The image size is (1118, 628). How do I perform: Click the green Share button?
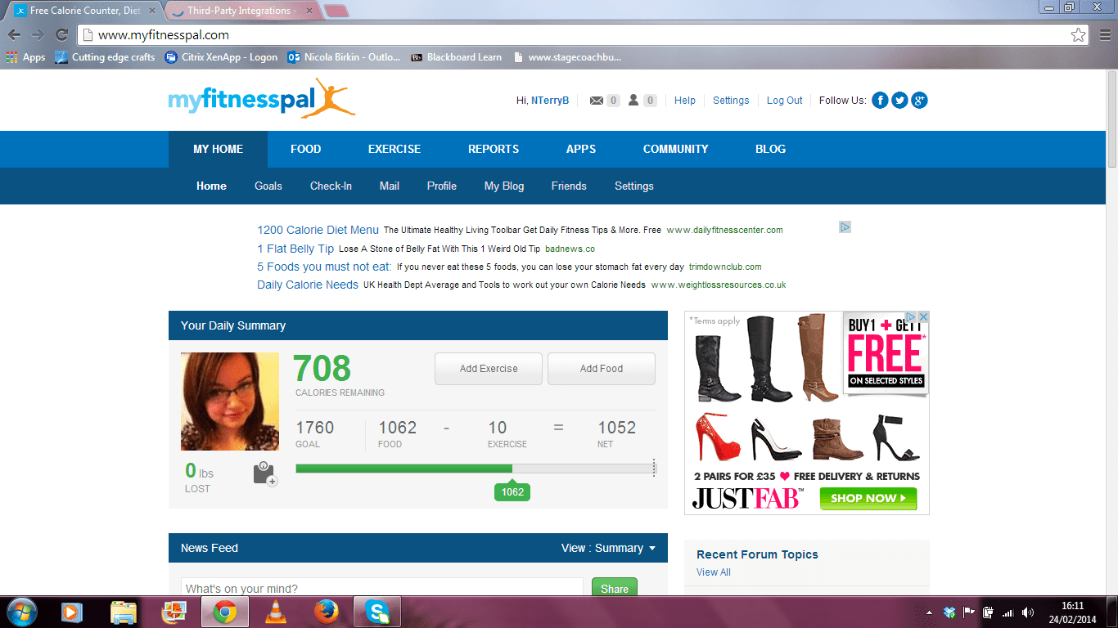(x=615, y=589)
